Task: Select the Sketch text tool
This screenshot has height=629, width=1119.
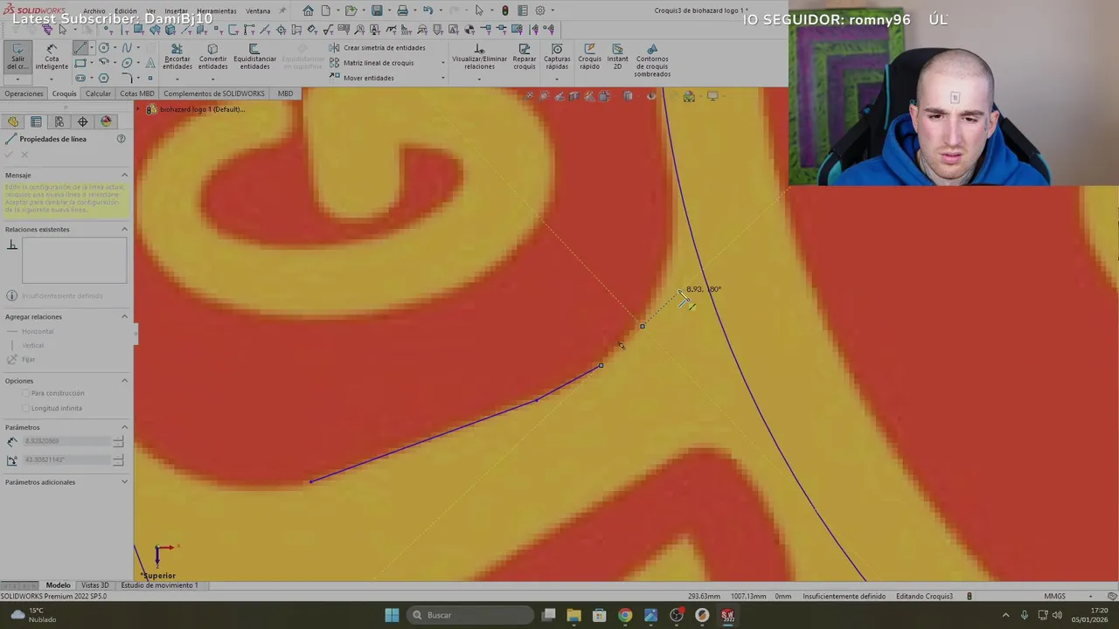Action: tap(150, 63)
